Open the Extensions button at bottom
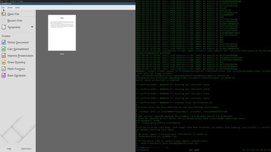Viewport: 271px width, 152px height. [26, 149]
